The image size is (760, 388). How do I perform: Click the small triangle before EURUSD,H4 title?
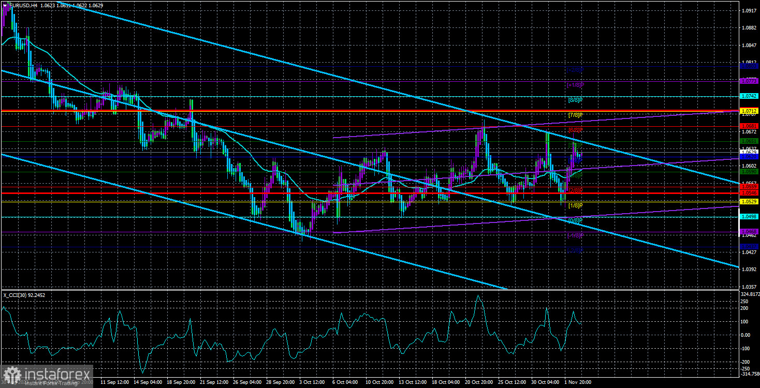pos(5,5)
